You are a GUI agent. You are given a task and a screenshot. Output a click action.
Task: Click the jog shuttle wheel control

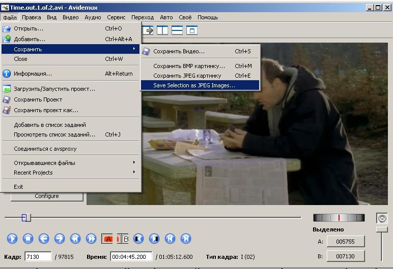(339, 218)
